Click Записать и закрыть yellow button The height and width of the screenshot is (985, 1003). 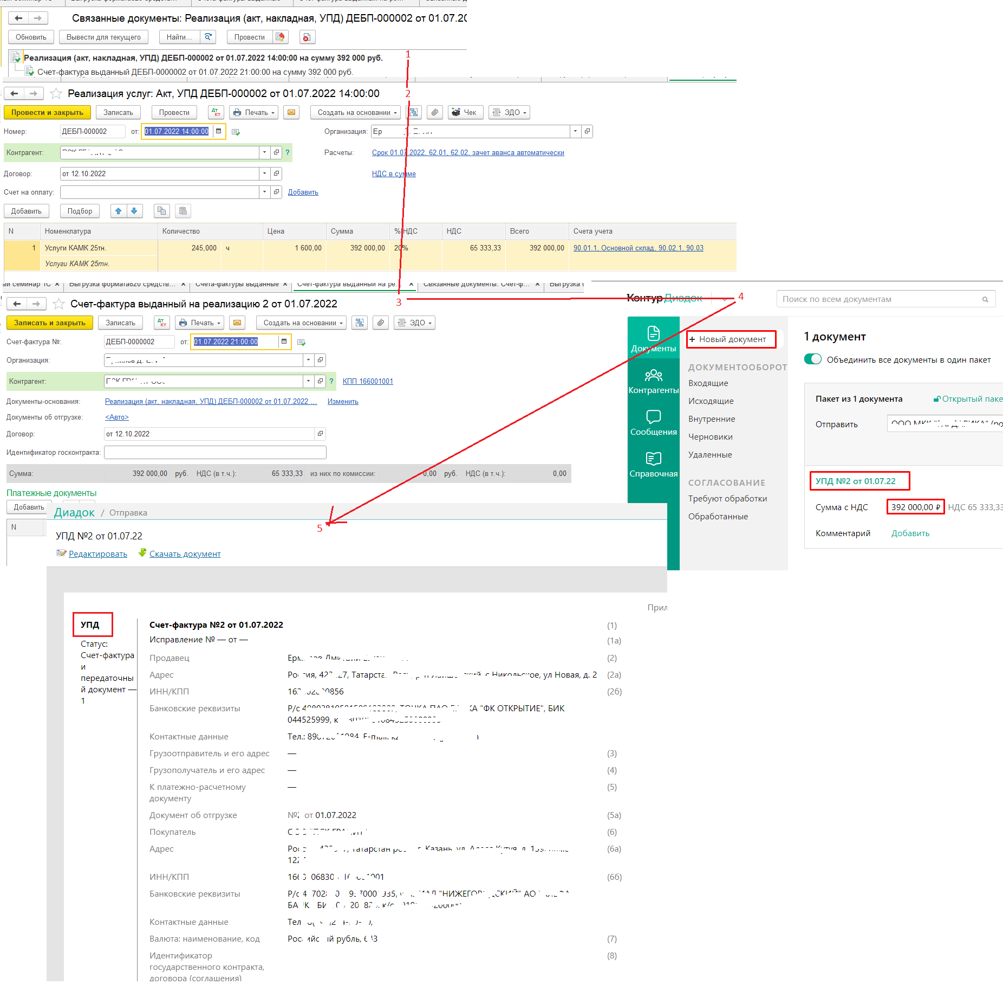[50, 323]
